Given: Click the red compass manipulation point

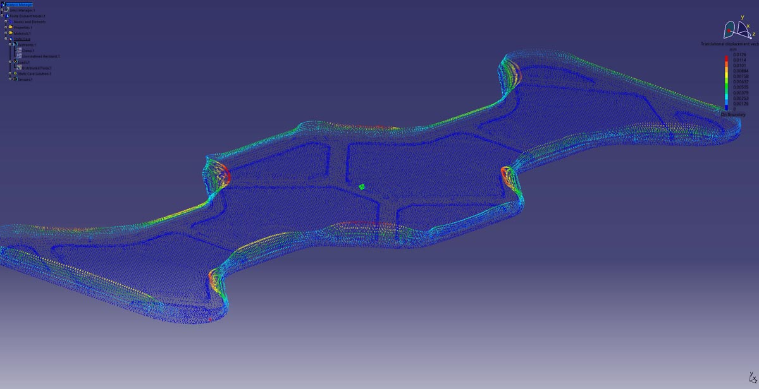Looking at the screenshot, I should (729, 30).
